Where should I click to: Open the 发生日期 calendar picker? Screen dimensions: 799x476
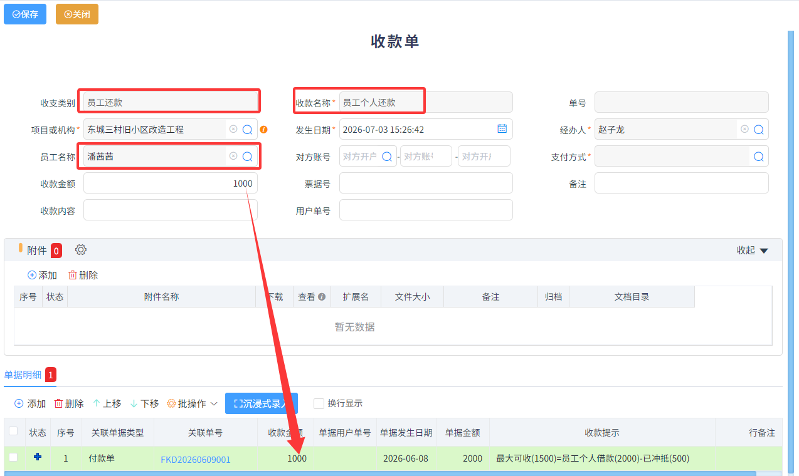(502, 129)
